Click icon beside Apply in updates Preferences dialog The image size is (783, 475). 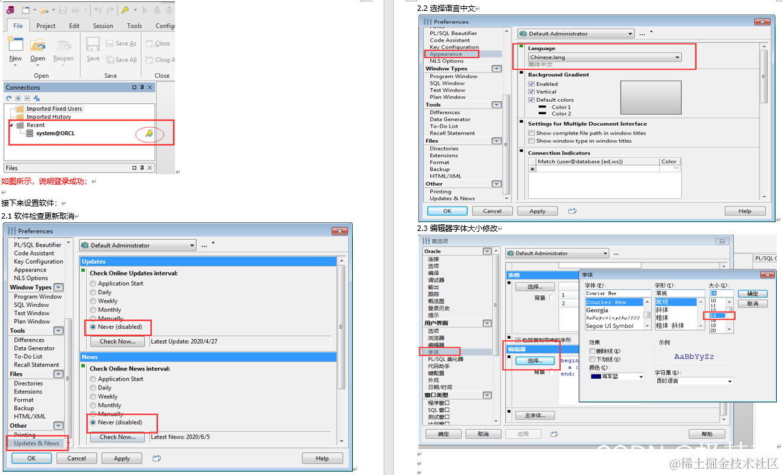pyautogui.click(x=157, y=458)
